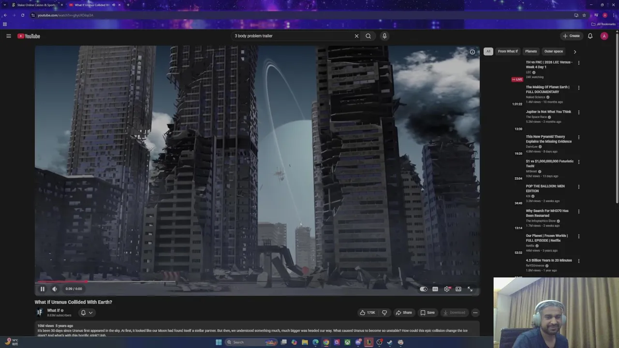Image resolution: width=619 pixels, height=348 pixels.
Task: Show video info card icon in player
Action: [x=472, y=52]
